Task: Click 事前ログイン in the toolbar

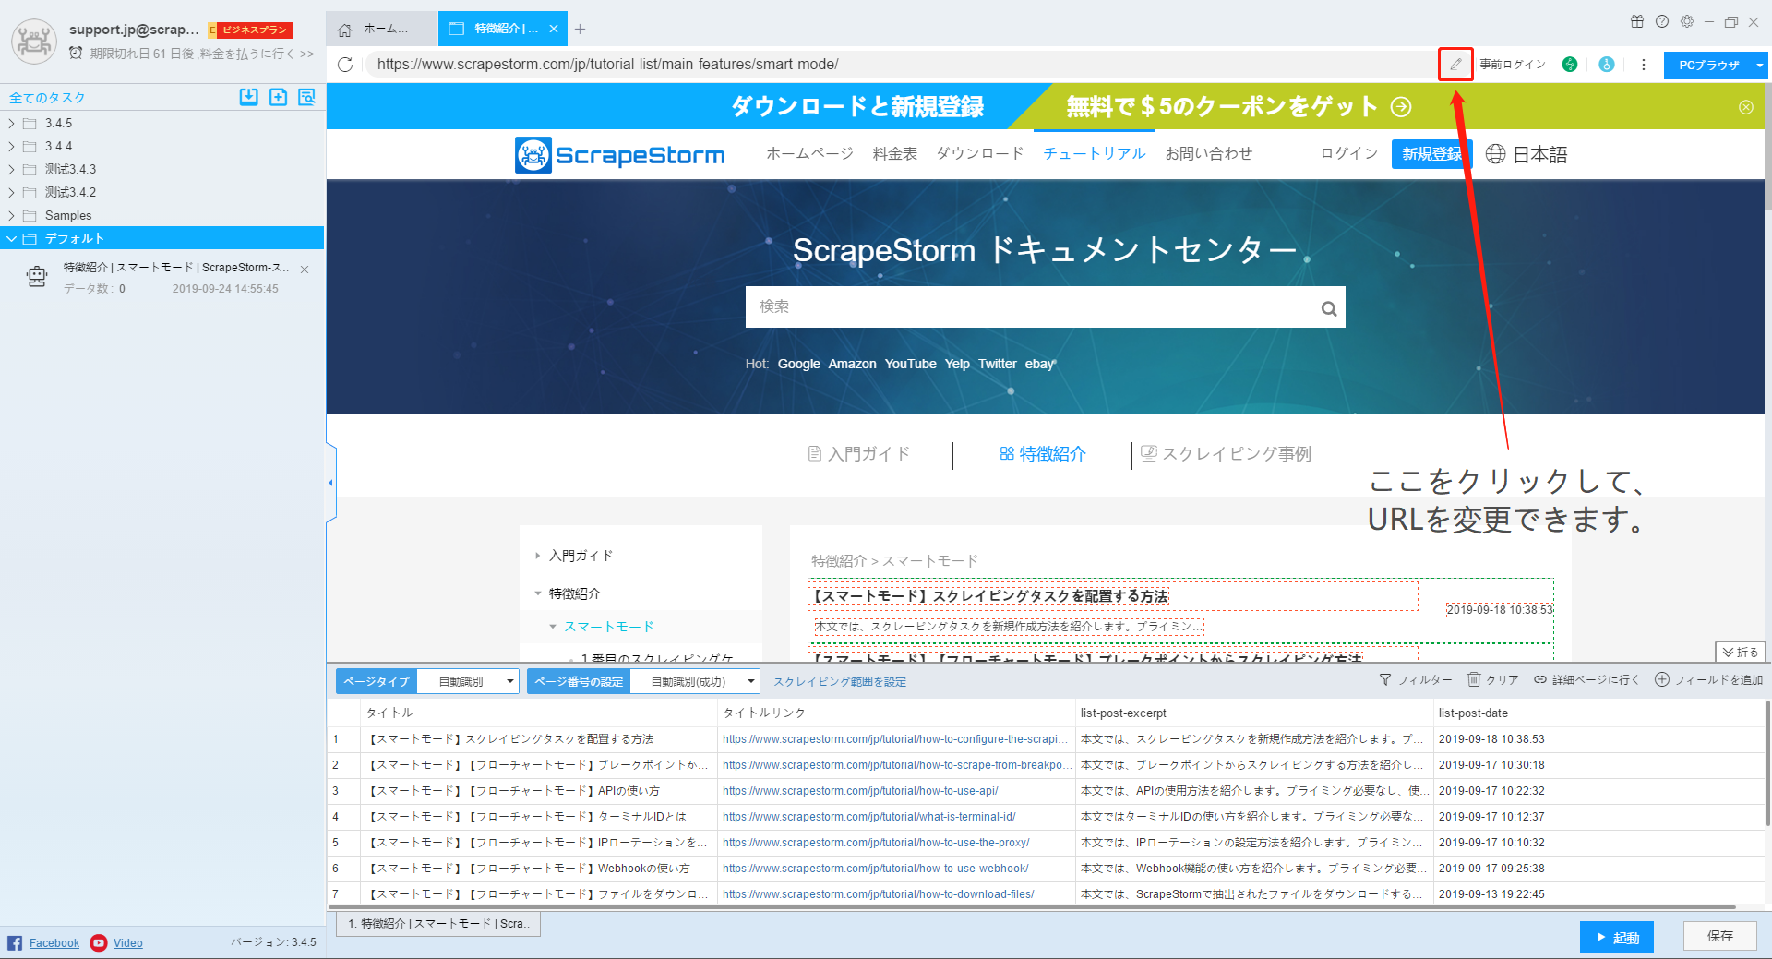Action: tap(1513, 65)
